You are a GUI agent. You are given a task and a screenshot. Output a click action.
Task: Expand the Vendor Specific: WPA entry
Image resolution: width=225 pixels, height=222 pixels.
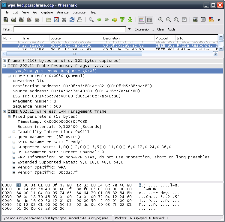click(14, 167)
